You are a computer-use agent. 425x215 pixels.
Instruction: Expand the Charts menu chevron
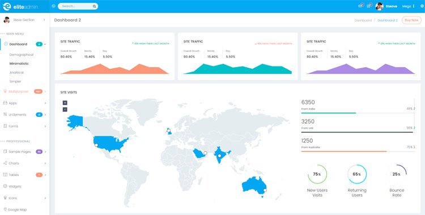pos(45,164)
